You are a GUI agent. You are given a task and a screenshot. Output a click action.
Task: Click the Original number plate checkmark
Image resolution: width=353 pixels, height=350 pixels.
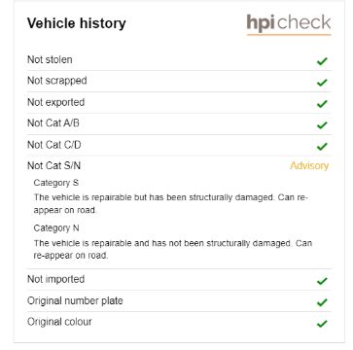click(x=322, y=302)
